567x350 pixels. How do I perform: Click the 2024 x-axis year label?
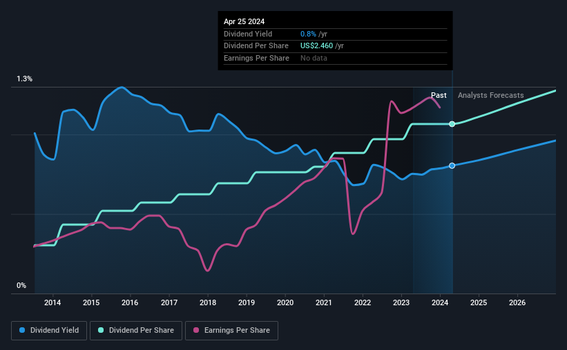point(440,302)
